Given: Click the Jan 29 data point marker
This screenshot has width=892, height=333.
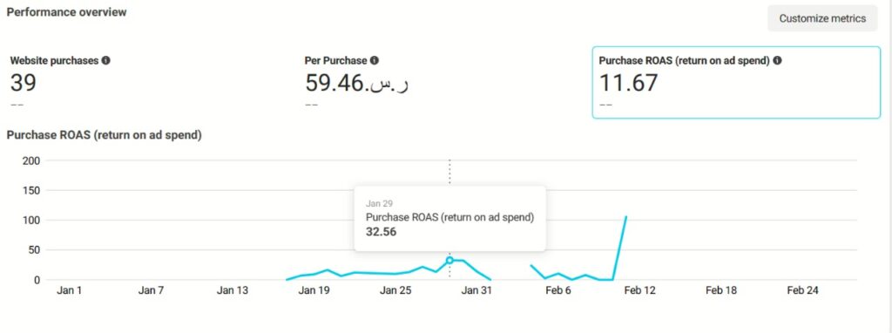Looking at the screenshot, I should click(x=449, y=260).
